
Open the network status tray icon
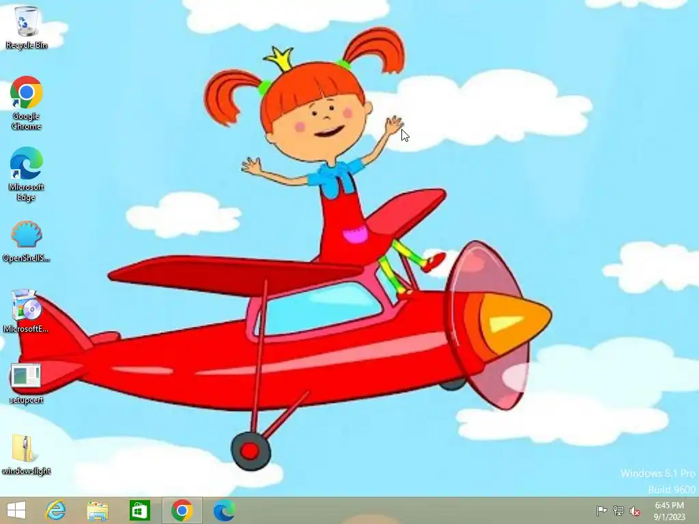click(618, 510)
